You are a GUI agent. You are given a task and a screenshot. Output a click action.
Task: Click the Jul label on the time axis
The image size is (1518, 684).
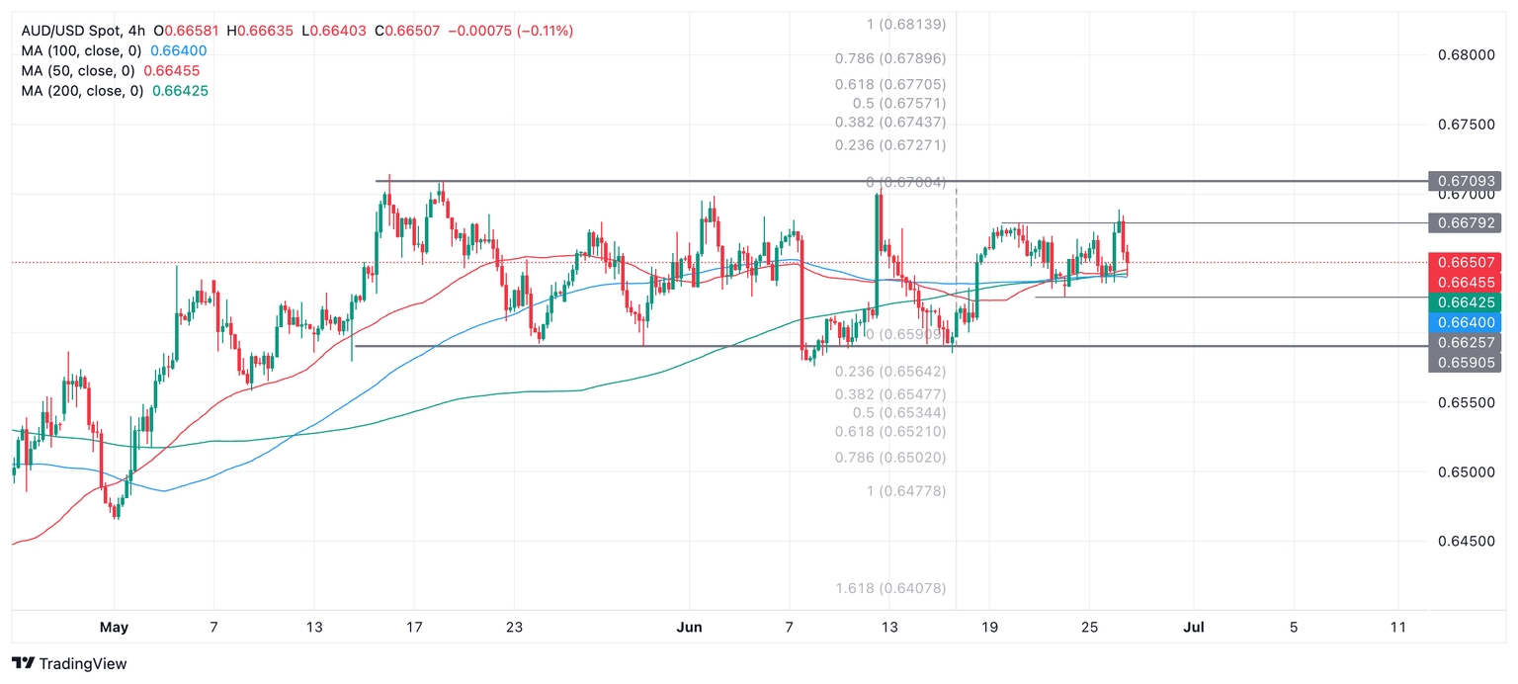tap(1193, 627)
